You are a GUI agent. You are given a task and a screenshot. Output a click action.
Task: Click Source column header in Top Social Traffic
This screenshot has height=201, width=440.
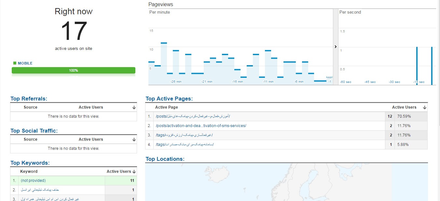pyautogui.click(x=31, y=139)
